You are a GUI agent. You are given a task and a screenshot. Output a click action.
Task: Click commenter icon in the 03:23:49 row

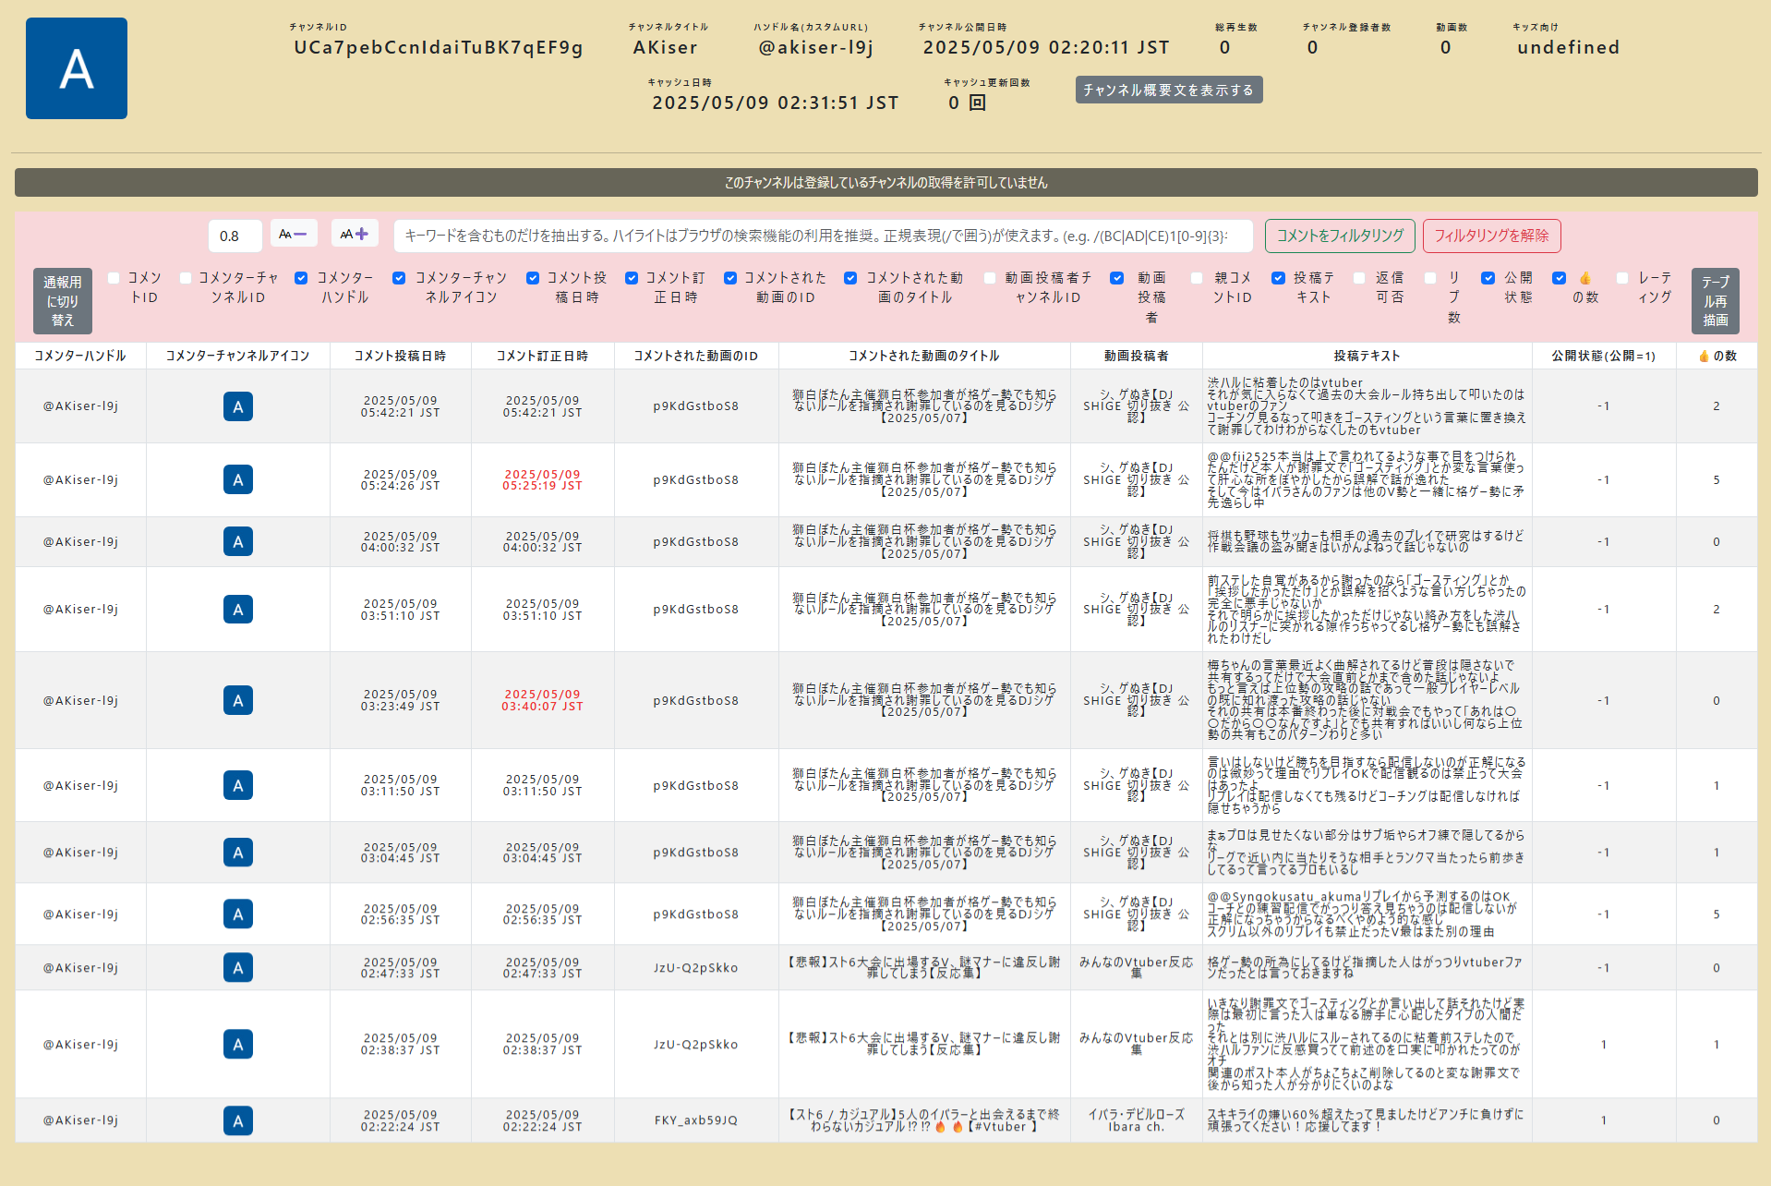click(x=238, y=700)
